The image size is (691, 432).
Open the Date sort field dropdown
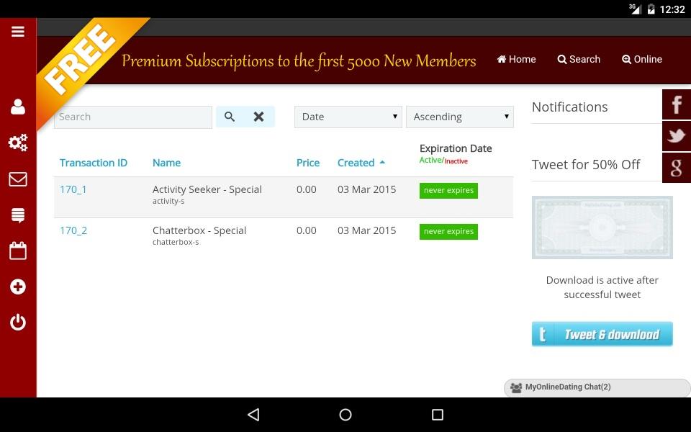pos(348,117)
